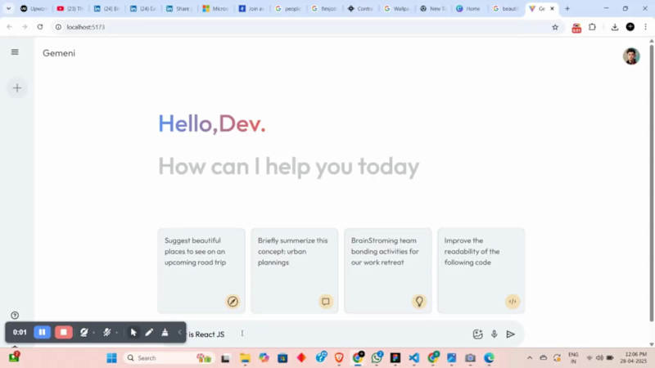
Task: Select the 'Briefly summerize this concept' card
Action: (x=295, y=271)
